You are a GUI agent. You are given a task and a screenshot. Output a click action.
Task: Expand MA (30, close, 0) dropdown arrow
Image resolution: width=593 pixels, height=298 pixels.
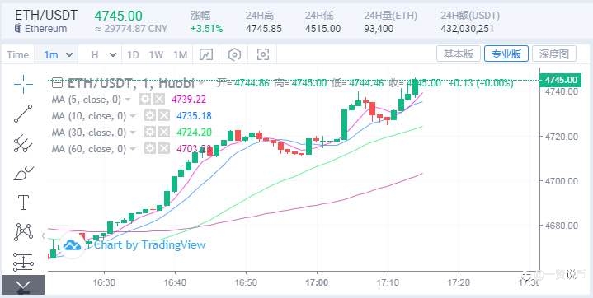click(133, 133)
